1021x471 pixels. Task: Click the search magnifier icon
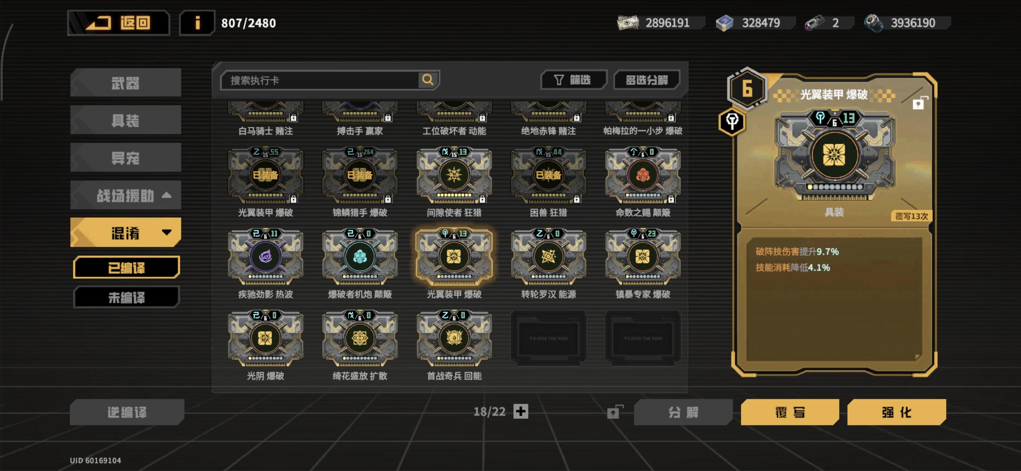(x=428, y=80)
